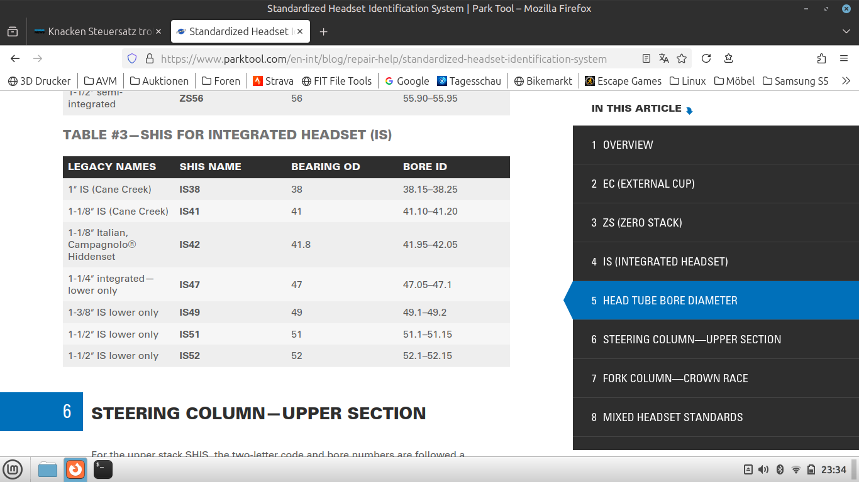This screenshot has width=859, height=482.
Task: Click the shield tracking protection icon
Action: tap(132, 58)
